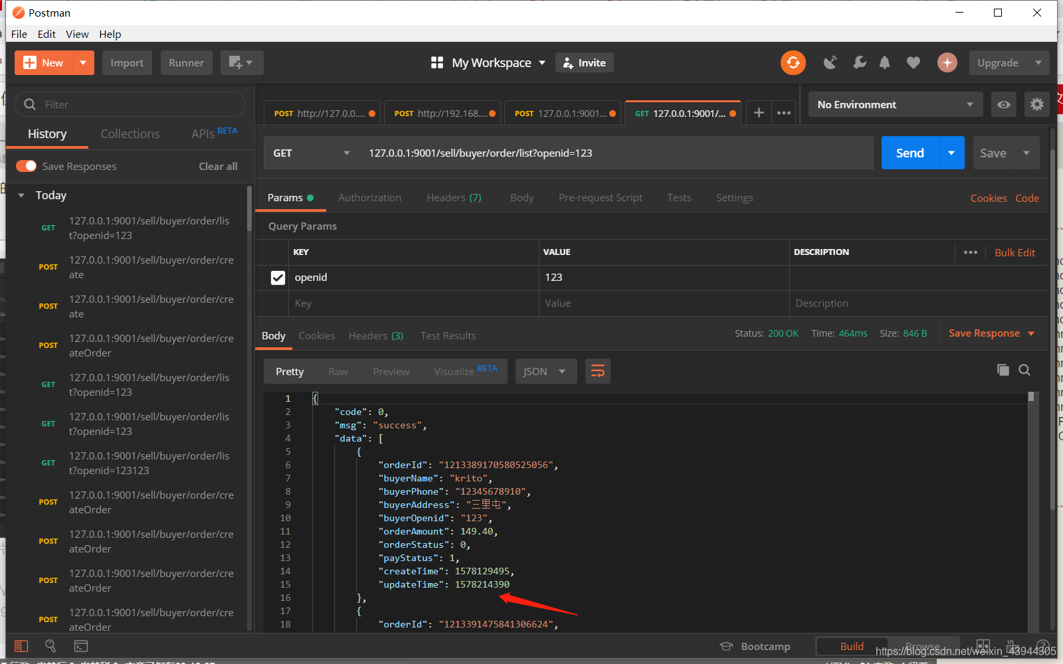
Task: Open the No Environment selector
Action: (x=896, y=104)
